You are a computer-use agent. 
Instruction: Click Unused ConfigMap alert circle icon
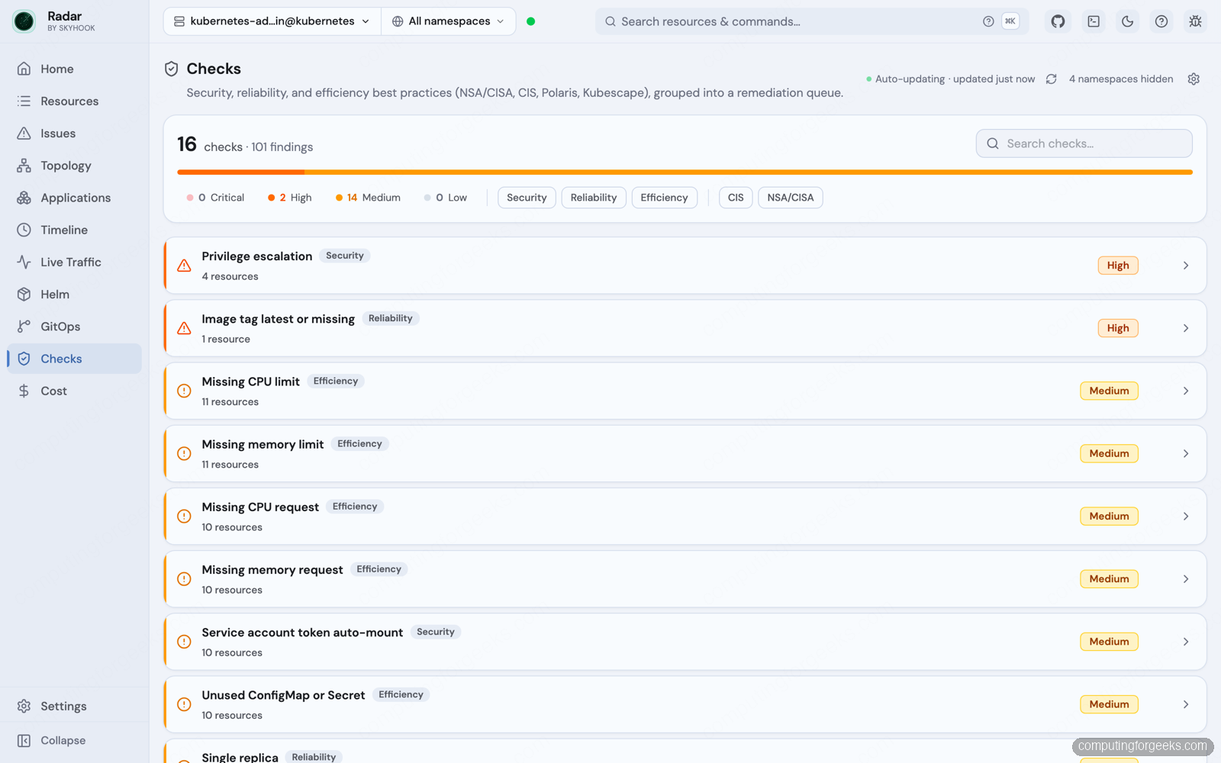click(x=184, y=704)
